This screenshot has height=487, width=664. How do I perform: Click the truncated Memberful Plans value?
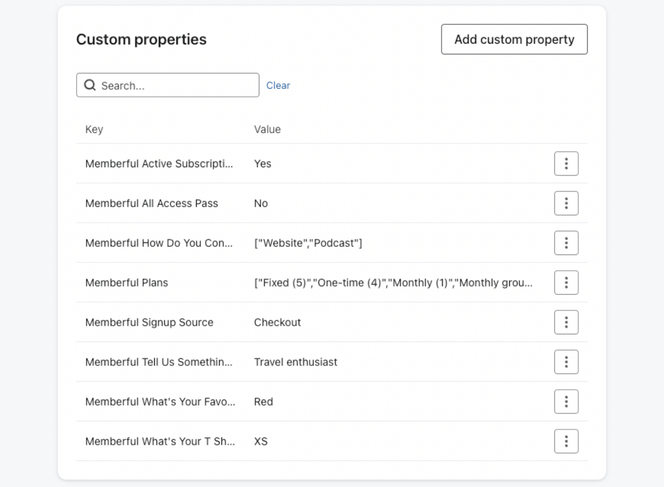(393, 283)
